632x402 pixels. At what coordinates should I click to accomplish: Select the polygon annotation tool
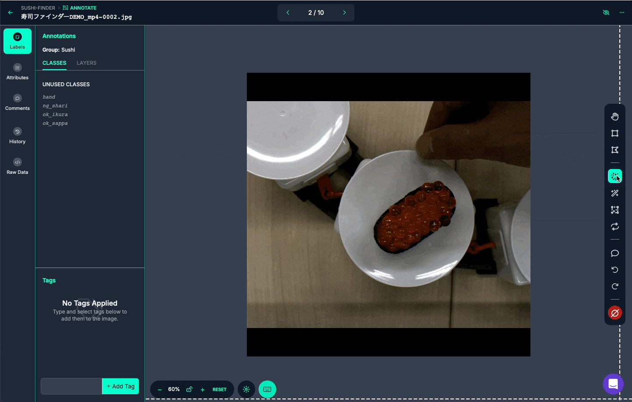point(614,150)
